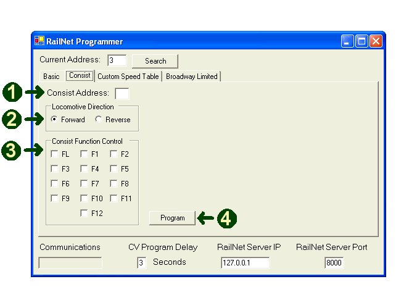This screenshot has width=417, height=308.
Task: Open the Custom Speed Table tab
Action: click(x=128, y=77)
